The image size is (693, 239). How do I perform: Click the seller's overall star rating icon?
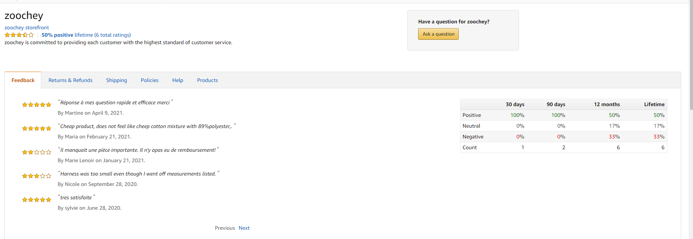(19, 35)
